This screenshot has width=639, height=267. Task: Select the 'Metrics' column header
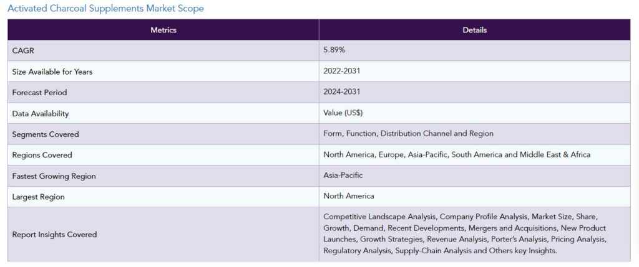pyautogui.click(x=163, y=30)
